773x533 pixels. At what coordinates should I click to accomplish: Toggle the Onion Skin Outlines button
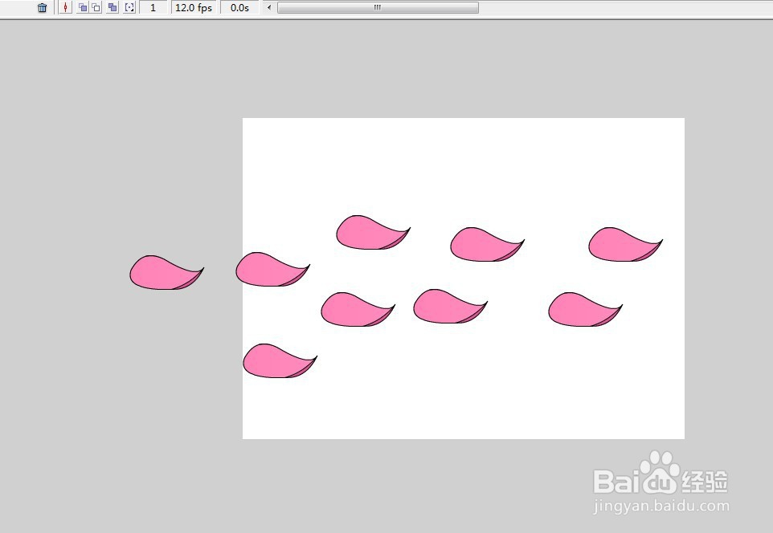pyautogui.click(x=96, y=7)
